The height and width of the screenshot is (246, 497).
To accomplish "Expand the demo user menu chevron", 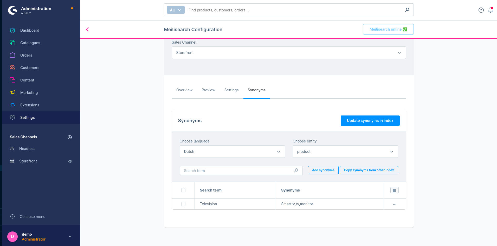I will point(70,237).
